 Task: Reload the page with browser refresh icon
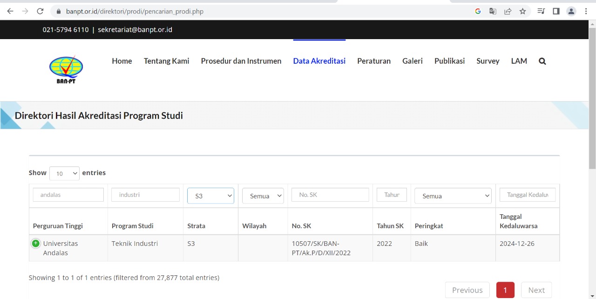(x=40, y=11)
